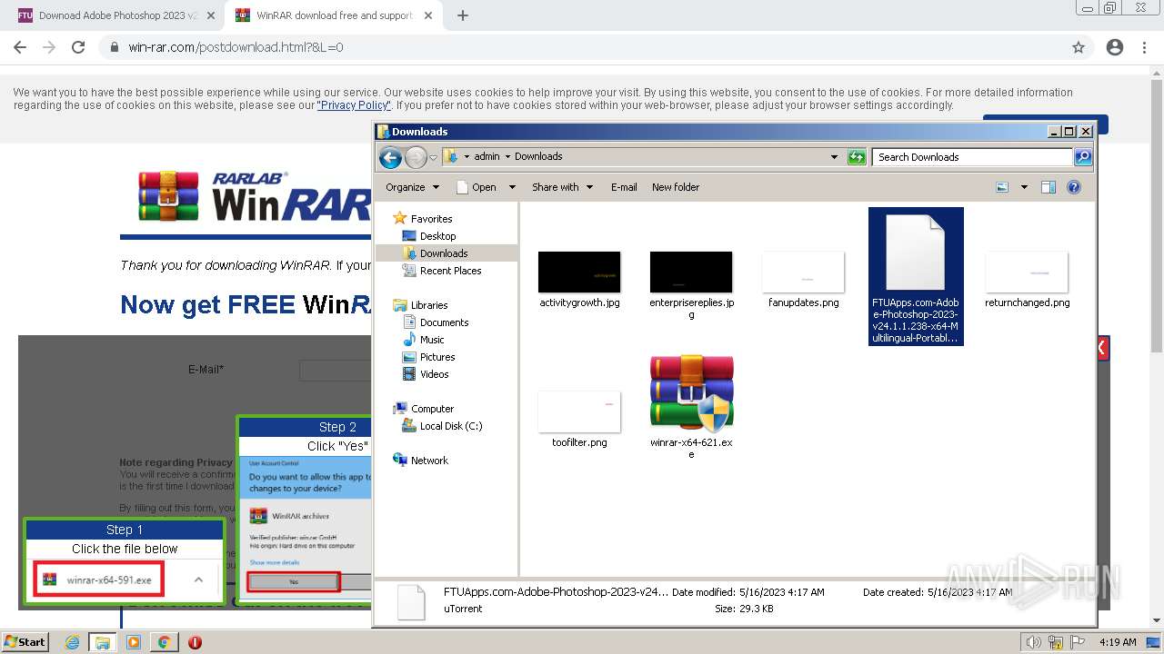Image resolution: width=1164 pixels, height=654 pixels.
Task: Open Chrome profile icon
Action: point(1115,47)
